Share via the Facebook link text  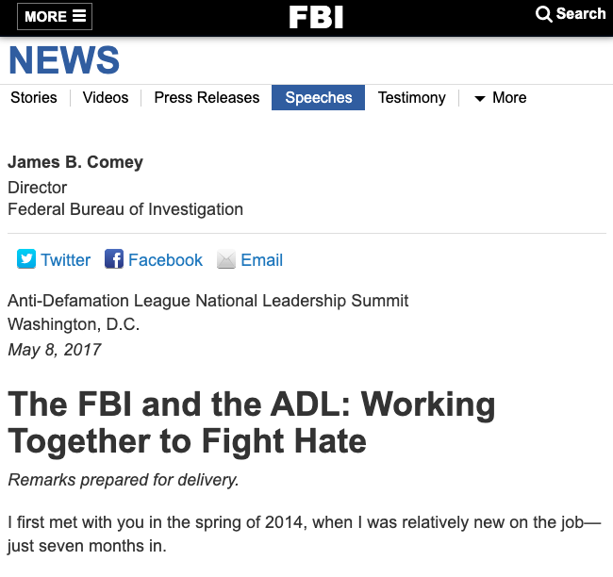point(165,260)
